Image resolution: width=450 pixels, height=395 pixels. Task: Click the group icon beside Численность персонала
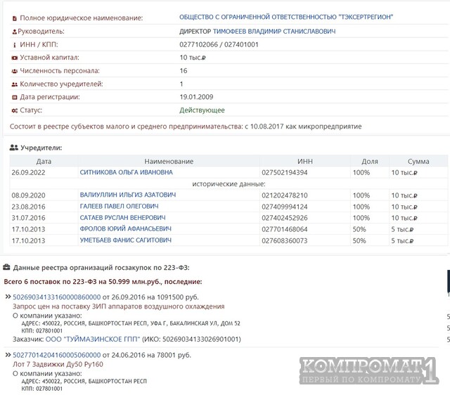coord(14,71)
